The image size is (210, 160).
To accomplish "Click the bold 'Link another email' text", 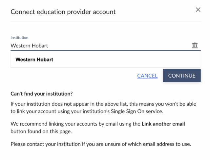I will (x=163, y=124).
